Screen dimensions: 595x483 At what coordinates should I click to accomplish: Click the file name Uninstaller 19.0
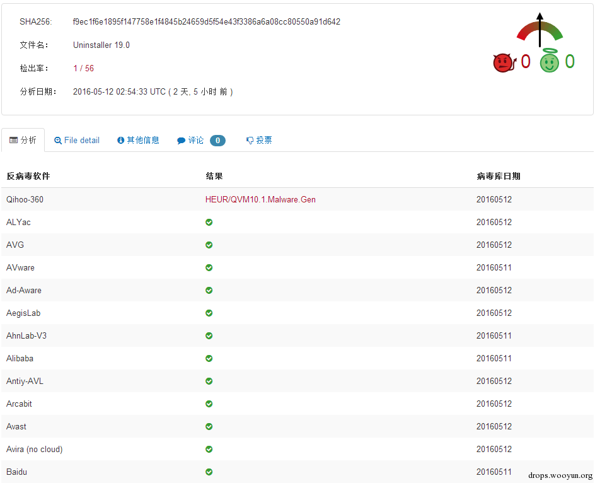[x=101, y=45]
